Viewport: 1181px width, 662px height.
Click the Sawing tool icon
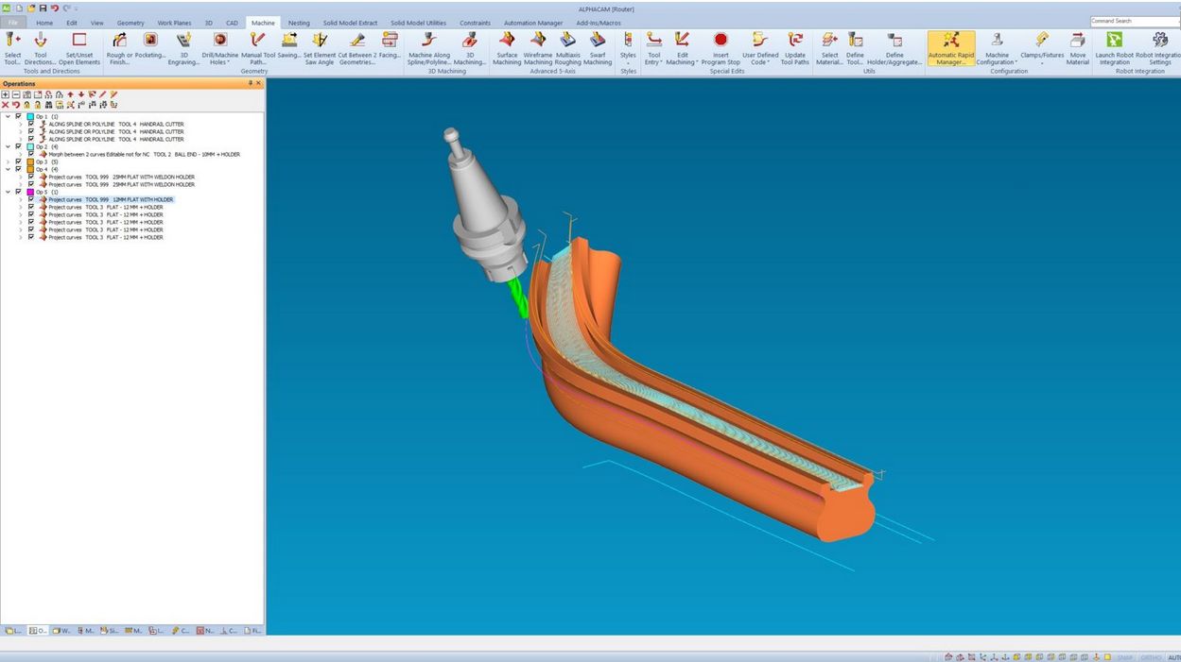(x=289, y=41)
